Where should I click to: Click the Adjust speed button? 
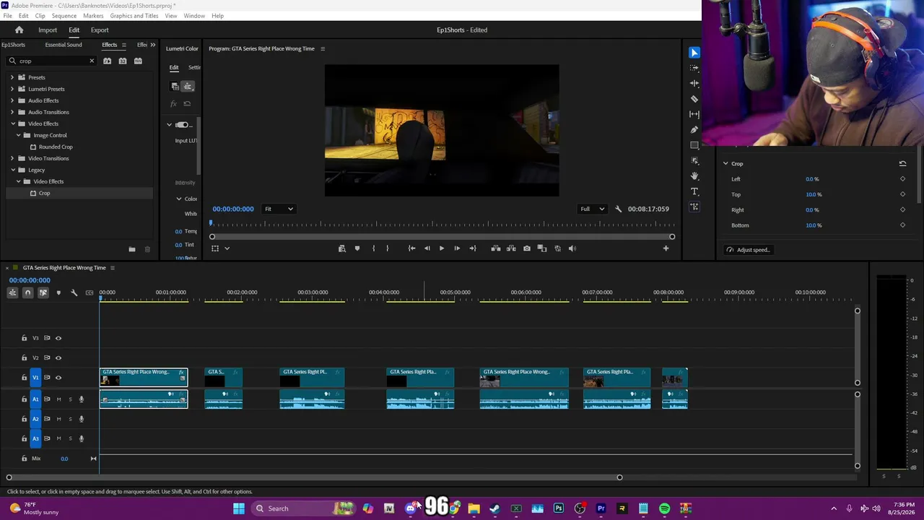(749, 250)
